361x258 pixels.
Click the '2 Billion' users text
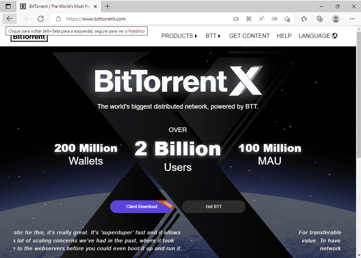pos(178,149)
